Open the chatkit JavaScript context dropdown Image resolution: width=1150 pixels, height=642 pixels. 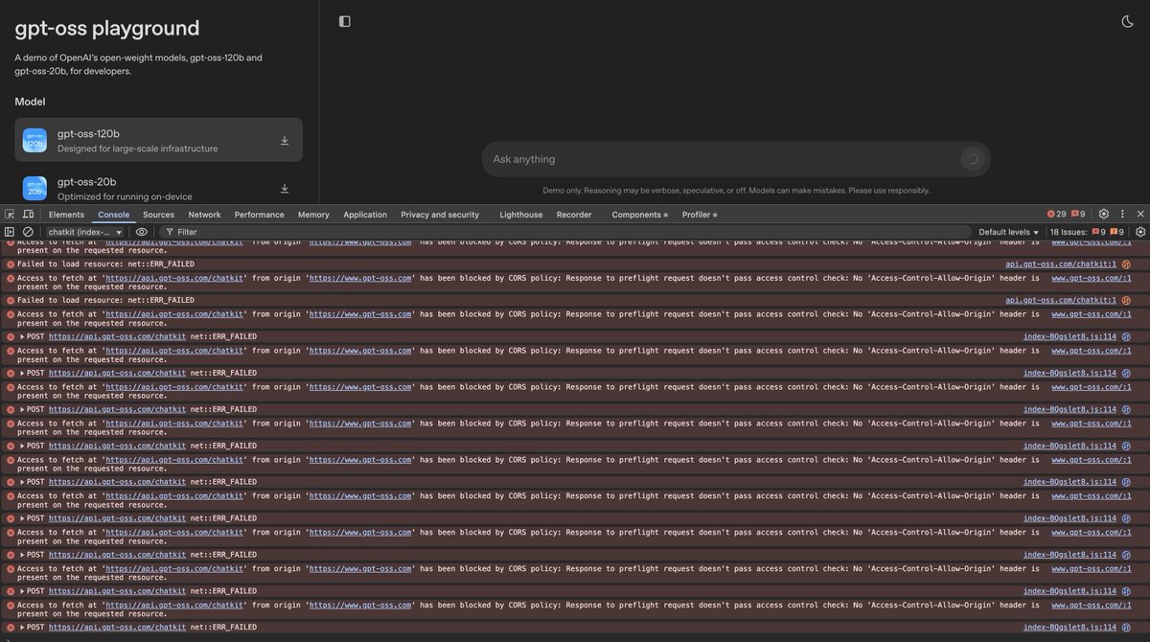84,232
